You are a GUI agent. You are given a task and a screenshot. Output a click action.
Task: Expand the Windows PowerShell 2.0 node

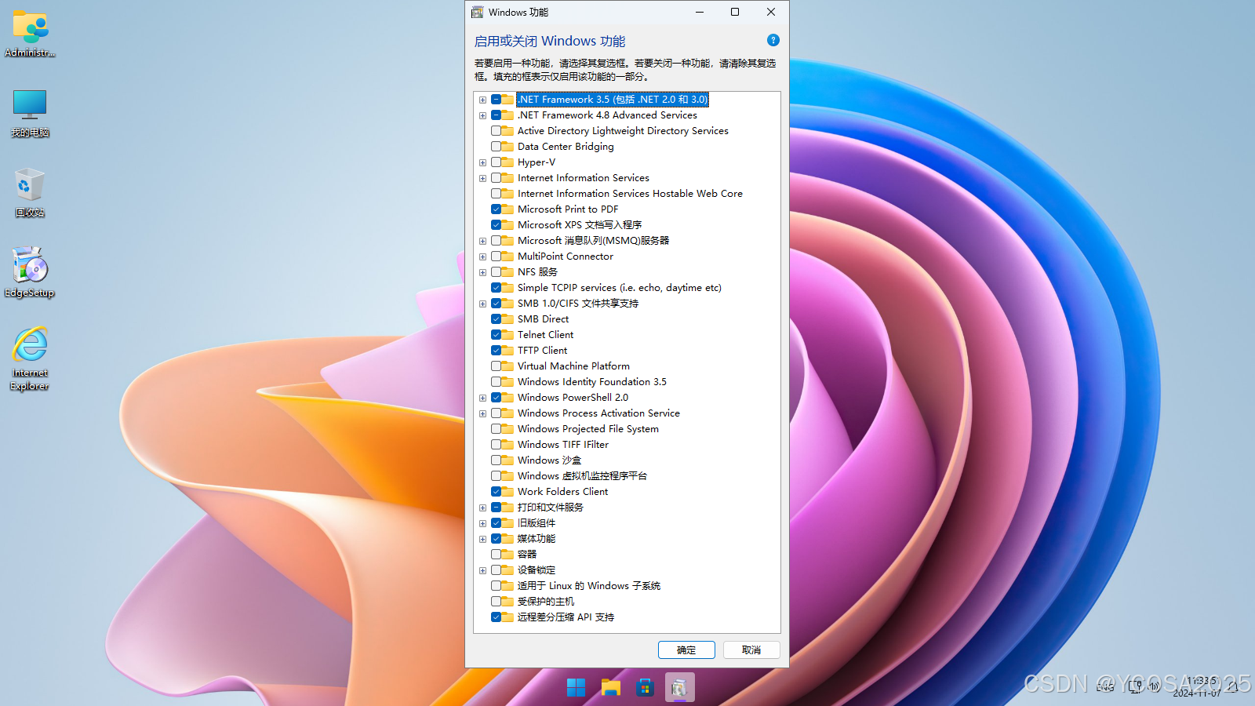[x=483, y=398]
